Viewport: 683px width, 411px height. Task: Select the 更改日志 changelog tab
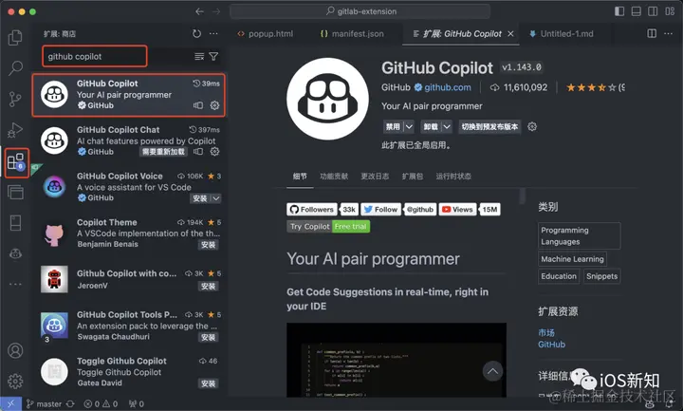tap(375, 177)
